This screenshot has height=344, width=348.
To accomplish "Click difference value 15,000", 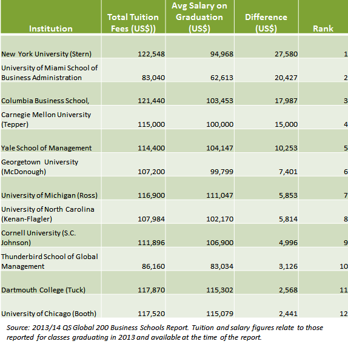I will coord(286,124).
